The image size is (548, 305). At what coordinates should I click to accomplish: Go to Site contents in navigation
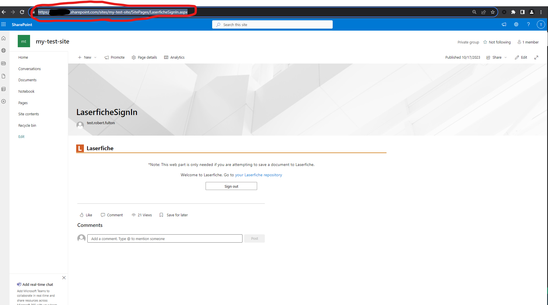29,114
